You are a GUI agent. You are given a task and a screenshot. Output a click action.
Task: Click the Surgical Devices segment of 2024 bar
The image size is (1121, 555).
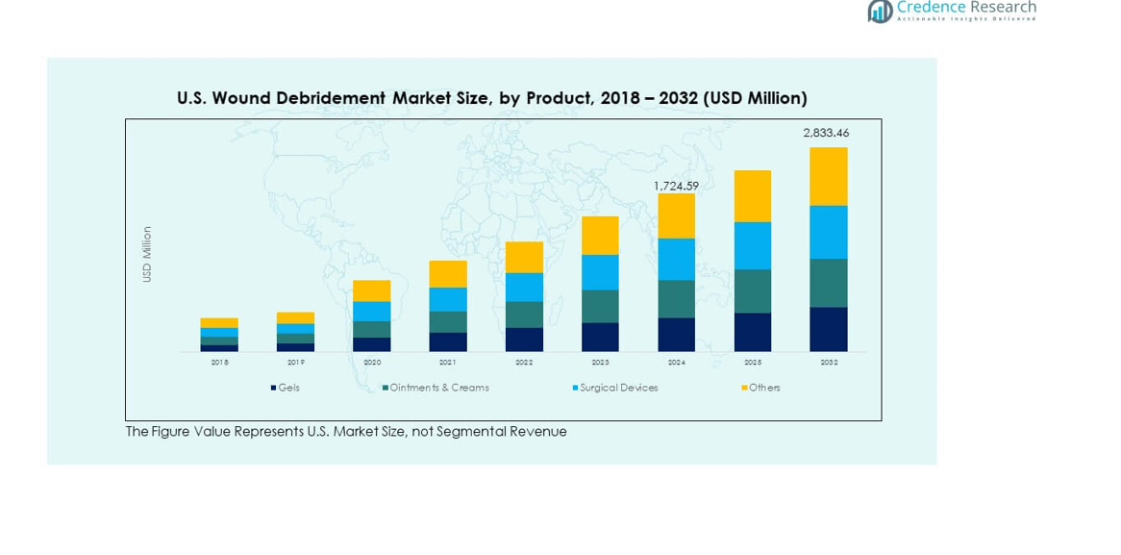click(x=676, y=259)
